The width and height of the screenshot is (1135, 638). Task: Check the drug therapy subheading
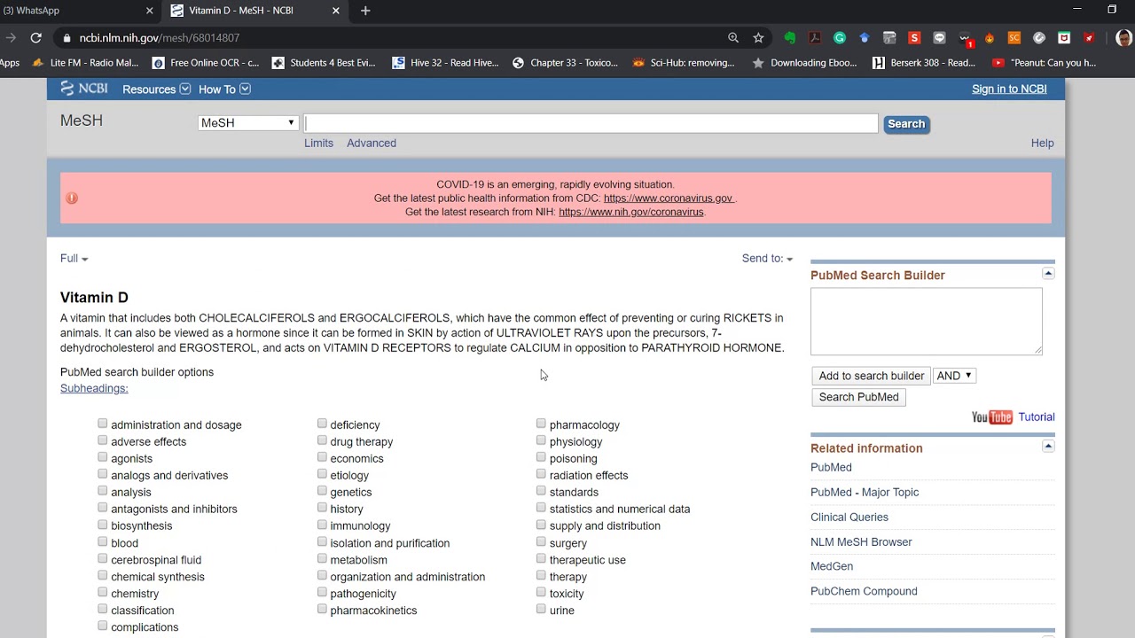(x=322, y=440)
